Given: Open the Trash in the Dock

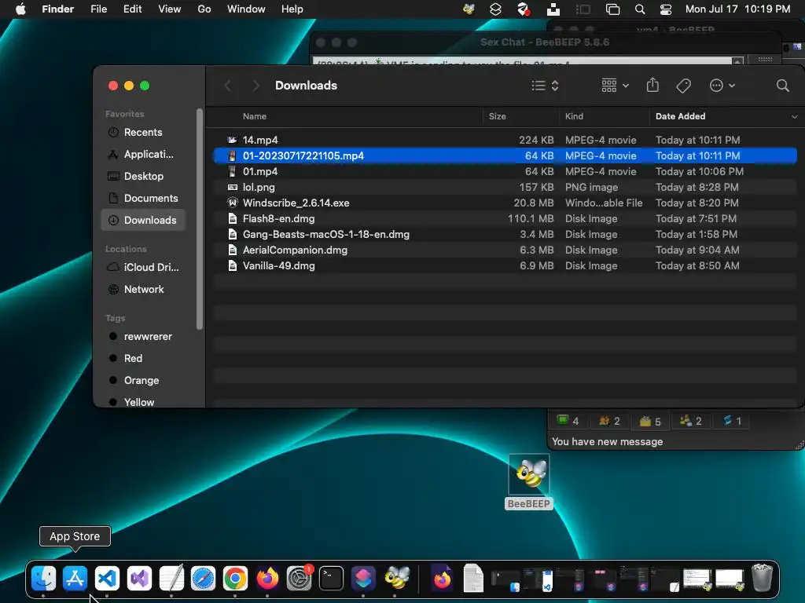Looking at the screenshot, I should pyautogui.click(x=762, y=578).
